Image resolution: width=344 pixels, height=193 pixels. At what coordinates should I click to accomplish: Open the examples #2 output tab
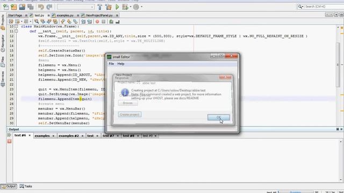click(x=69, y=136)
